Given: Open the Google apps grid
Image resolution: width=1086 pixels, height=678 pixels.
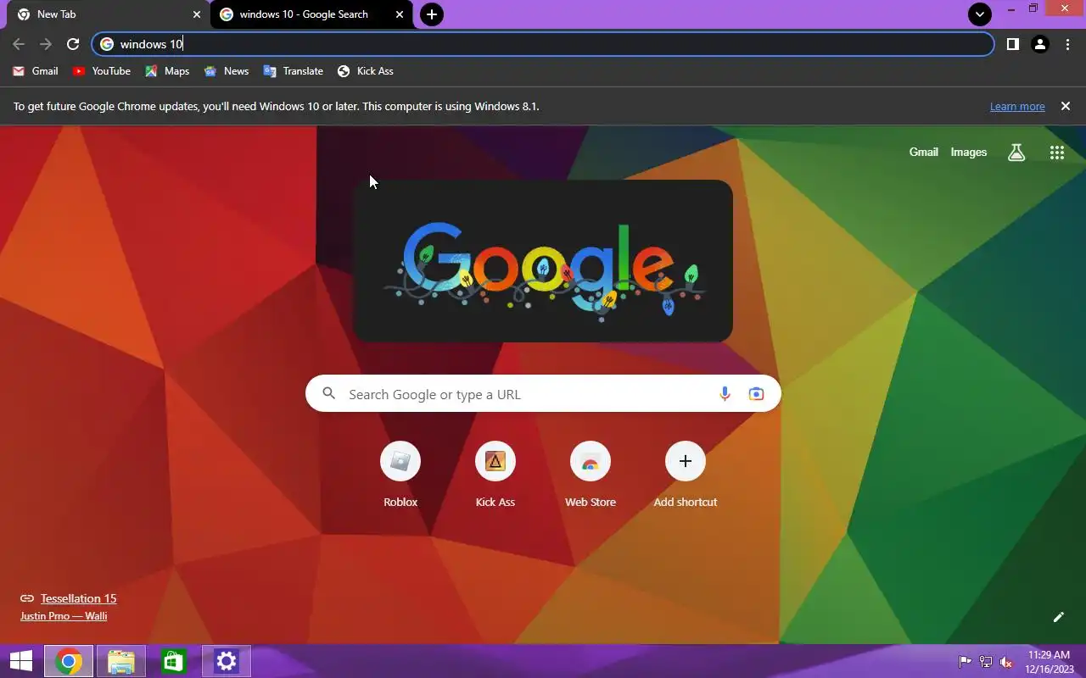Looking at the screenshot, I should pos(1056,153).
